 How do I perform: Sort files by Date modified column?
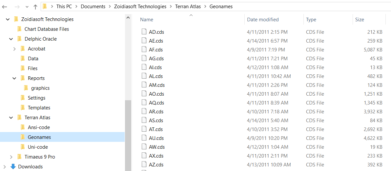click(263, 19)
